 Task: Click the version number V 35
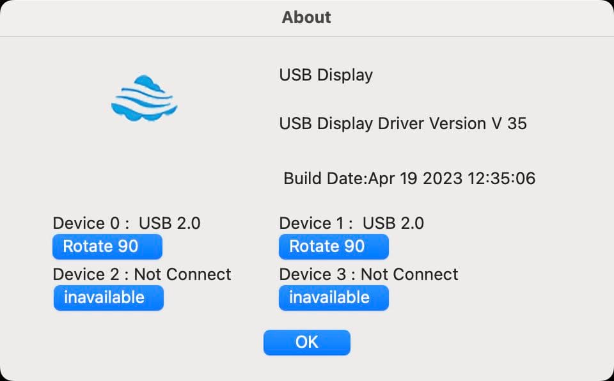tap(509, 123)
